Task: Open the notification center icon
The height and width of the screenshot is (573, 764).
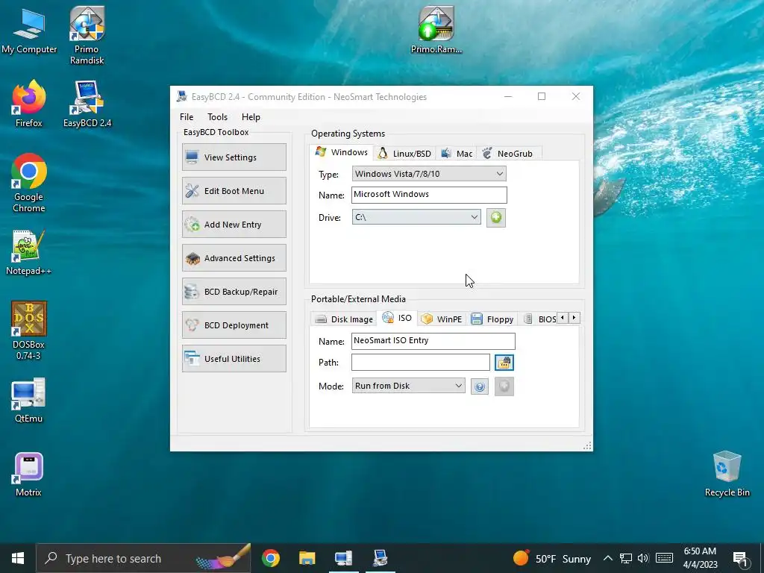Action: coord(740,558)
